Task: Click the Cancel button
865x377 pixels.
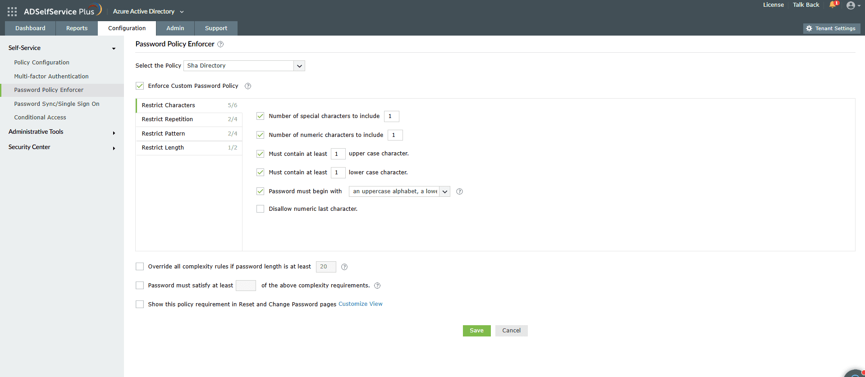Action: (x=512, y=331)
